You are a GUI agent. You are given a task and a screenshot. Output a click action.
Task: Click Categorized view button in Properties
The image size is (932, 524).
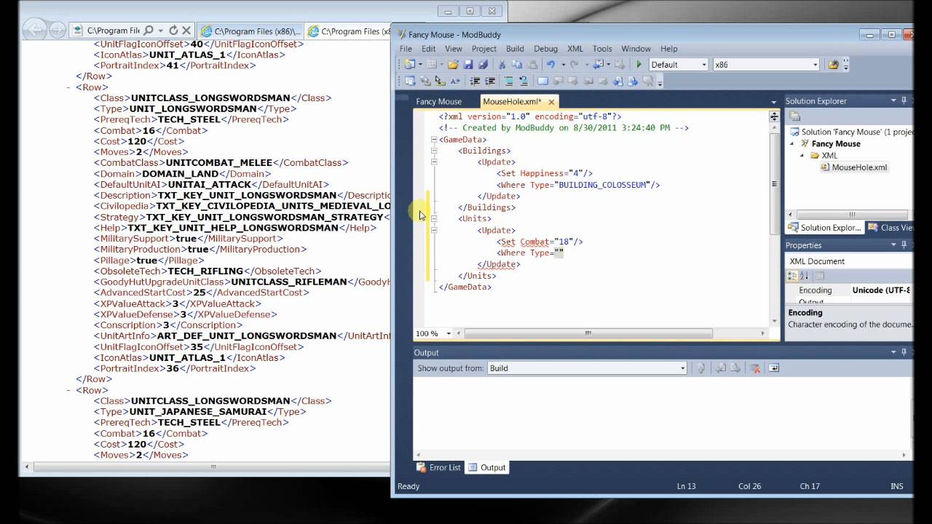coord(793,276)
